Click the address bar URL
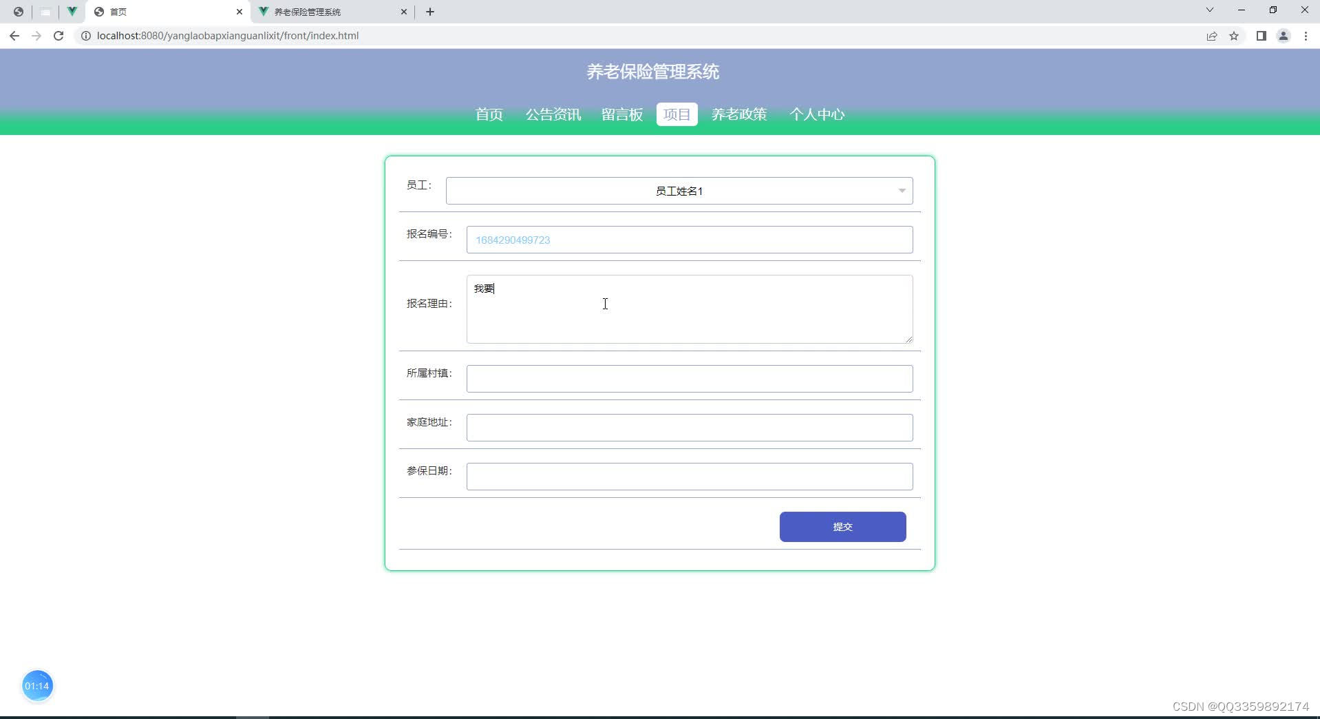 (228, 36)
